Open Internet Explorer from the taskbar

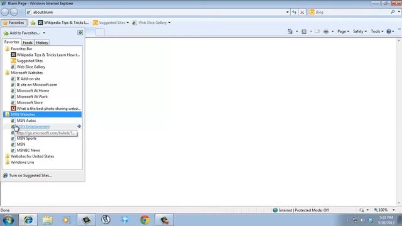(x=28, y=220)
